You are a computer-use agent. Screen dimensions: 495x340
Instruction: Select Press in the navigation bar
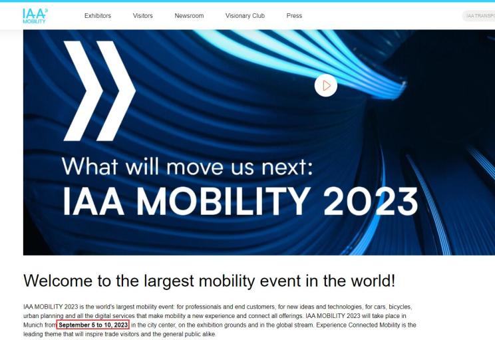coord(294,16)
